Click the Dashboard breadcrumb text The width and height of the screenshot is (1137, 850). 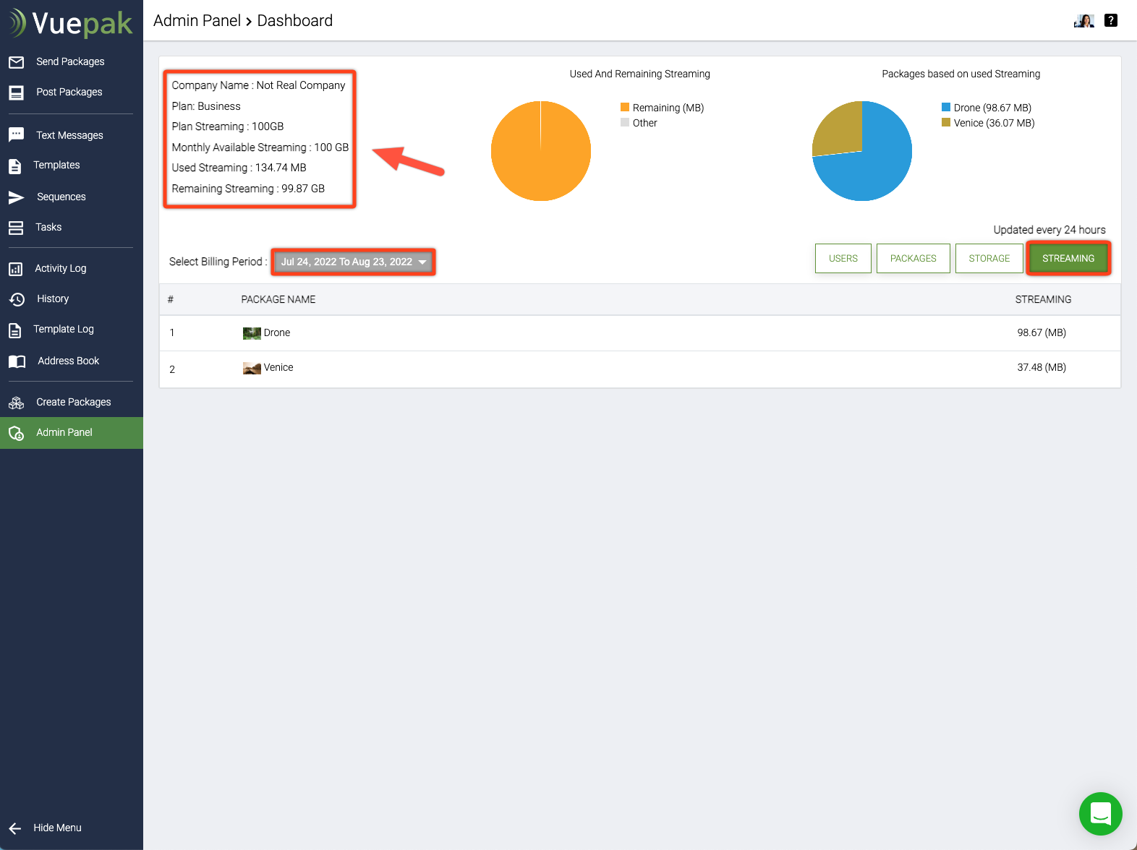point(295,21)
